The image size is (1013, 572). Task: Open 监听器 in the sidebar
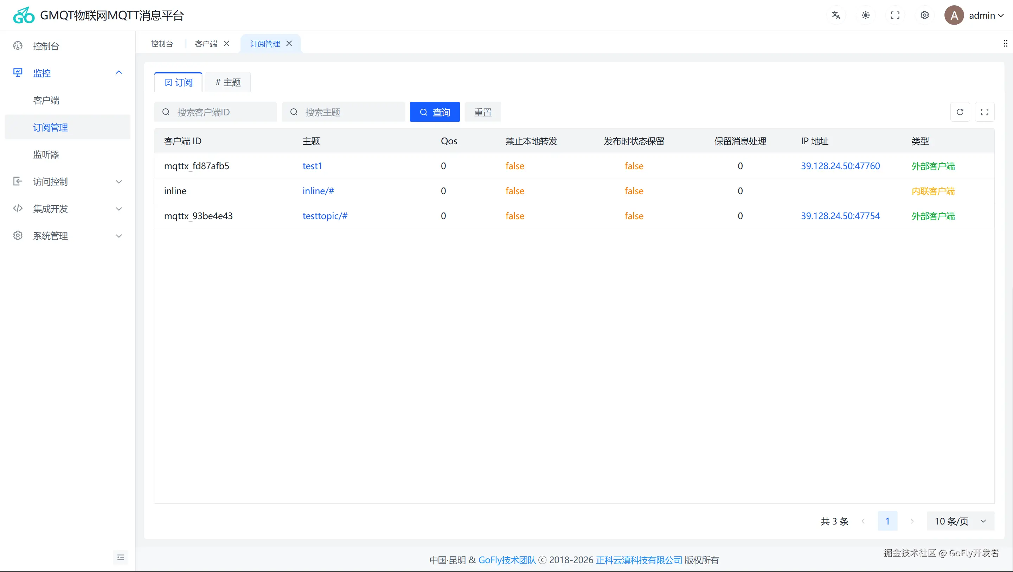point(68,154)
